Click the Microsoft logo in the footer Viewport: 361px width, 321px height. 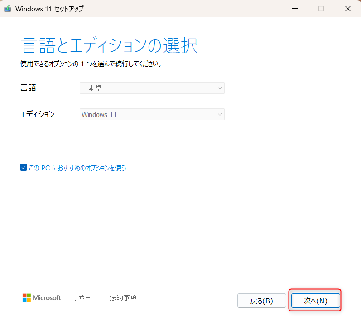pyautogui.click(x=42, y=297)
